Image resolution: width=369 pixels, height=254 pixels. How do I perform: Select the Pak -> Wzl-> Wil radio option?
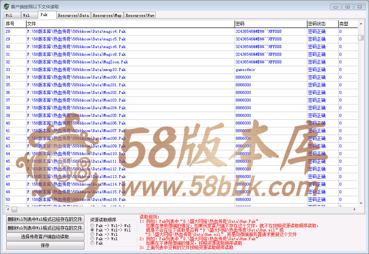click(x=92, y=230)
